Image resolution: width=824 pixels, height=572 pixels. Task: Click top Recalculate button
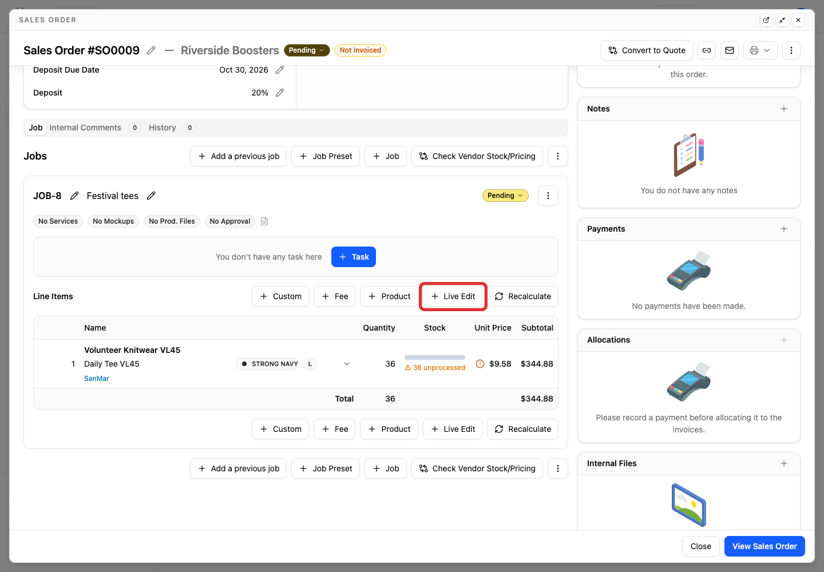pos(522,296)
